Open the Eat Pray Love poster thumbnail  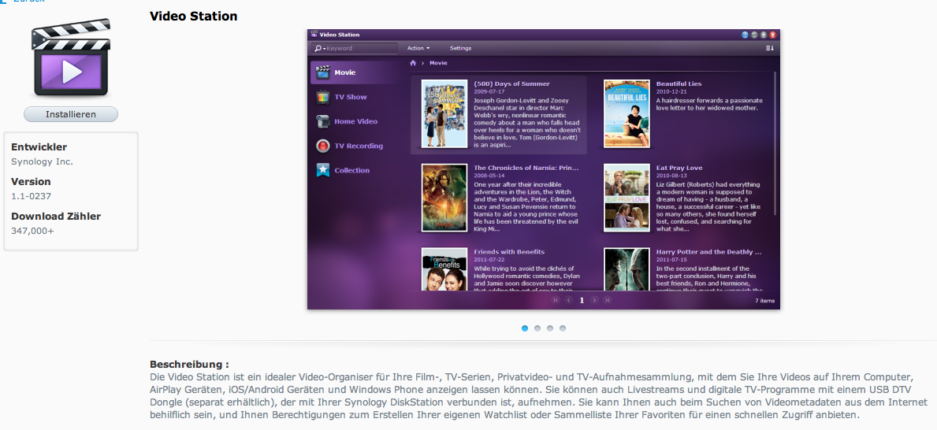627,198
